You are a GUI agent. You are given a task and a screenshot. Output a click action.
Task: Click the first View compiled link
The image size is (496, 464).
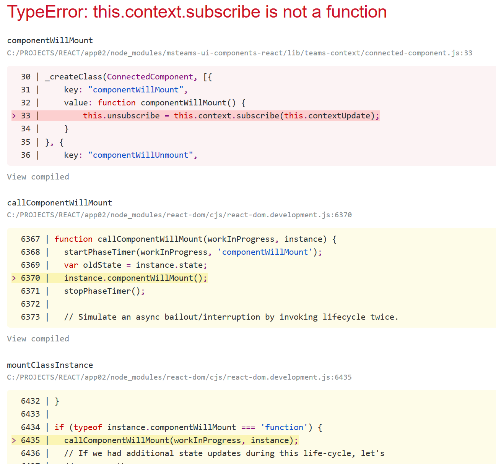coord(38,176)
